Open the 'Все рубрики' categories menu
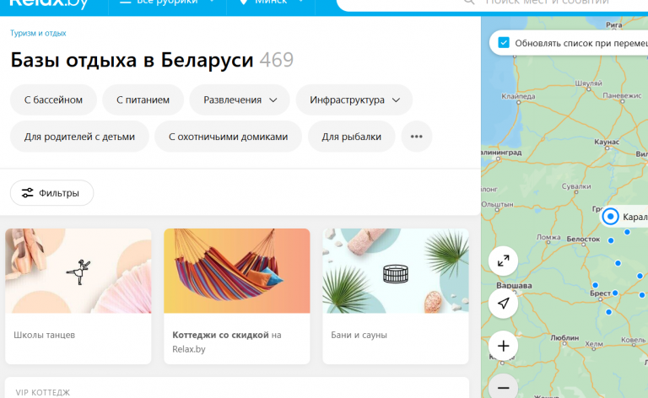This screenshot has width=648, height=398. [x=167, y=3]
